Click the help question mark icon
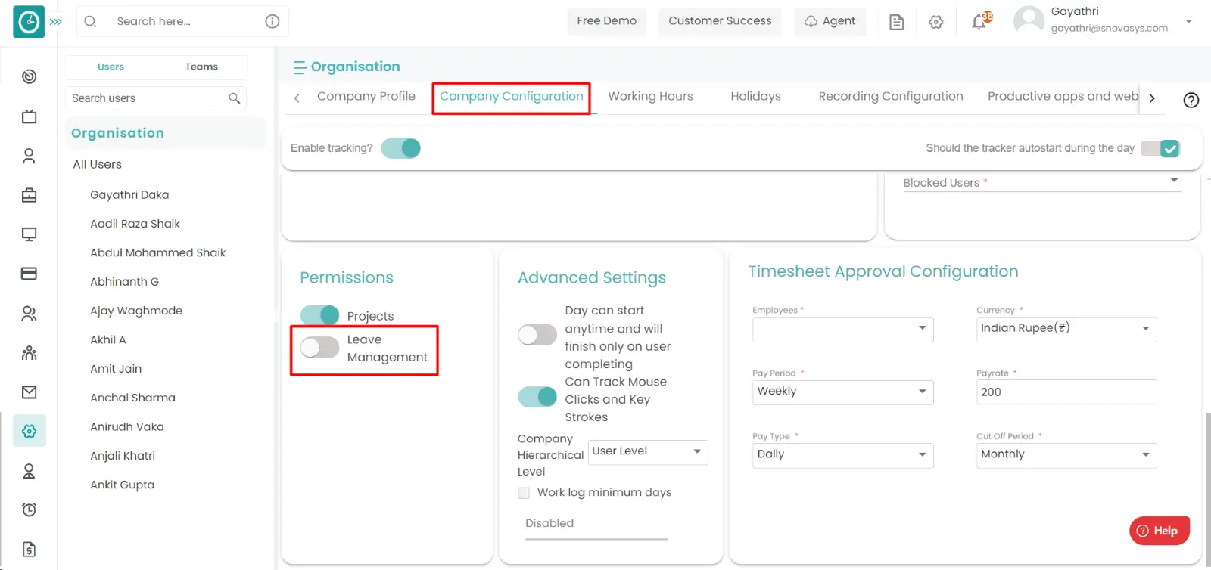This screenshot has width=1211, height=570. (1191, 100)
